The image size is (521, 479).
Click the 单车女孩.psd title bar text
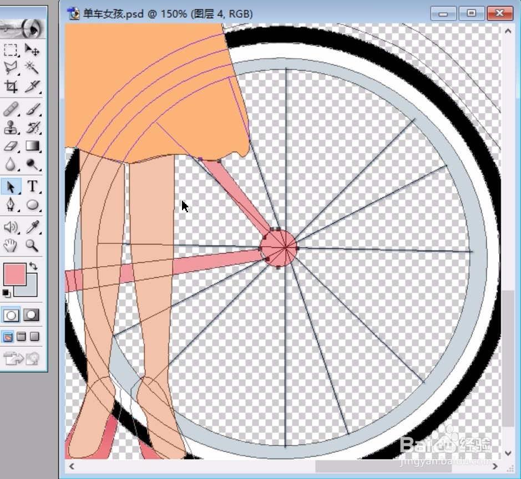click(168, 14)
